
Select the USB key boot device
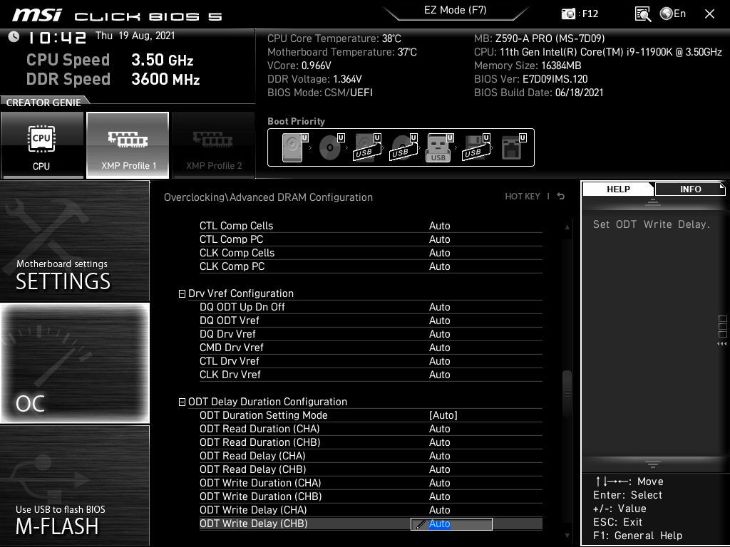click(x=439, y=148)
